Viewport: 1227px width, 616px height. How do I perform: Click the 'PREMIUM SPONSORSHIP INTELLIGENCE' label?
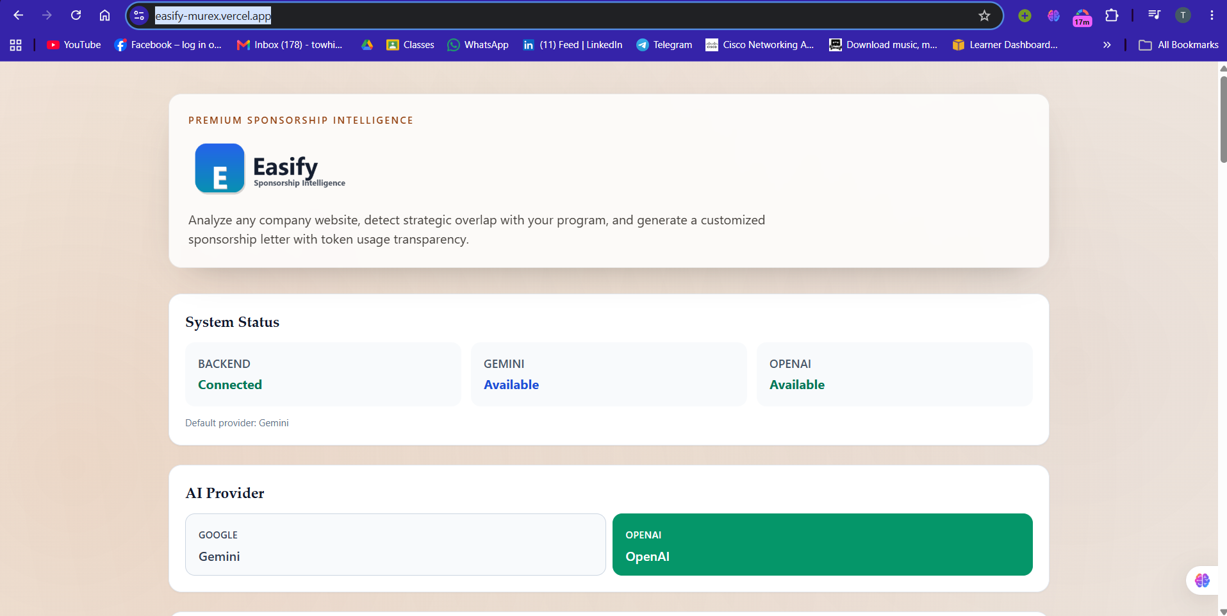pos(301,121)
